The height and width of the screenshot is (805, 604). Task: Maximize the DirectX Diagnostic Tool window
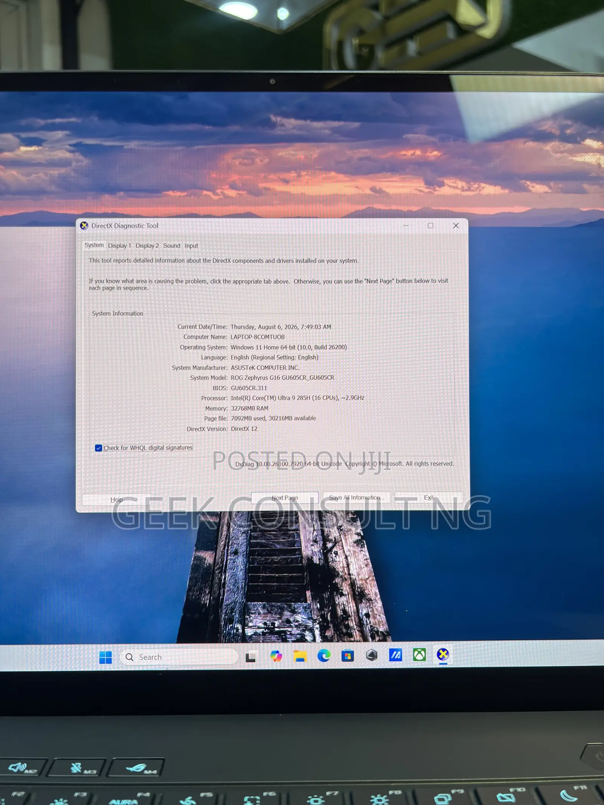click(430, 226)
